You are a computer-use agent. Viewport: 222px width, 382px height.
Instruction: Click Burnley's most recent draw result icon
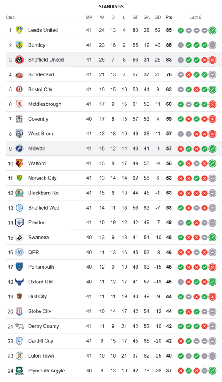tap(212, 45)
